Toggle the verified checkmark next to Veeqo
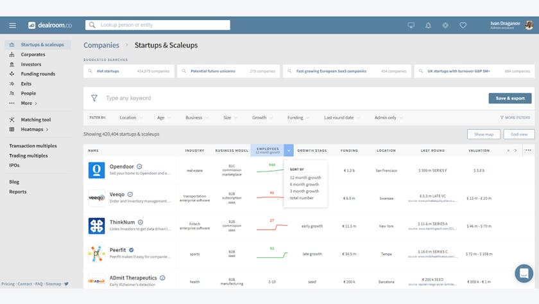 (x=130, y=194)
